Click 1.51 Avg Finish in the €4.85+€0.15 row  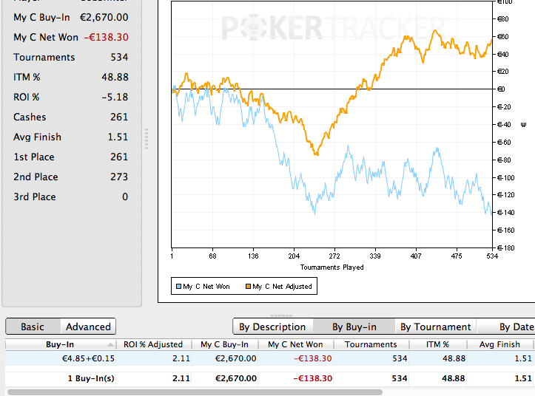[x=523, y=358]
